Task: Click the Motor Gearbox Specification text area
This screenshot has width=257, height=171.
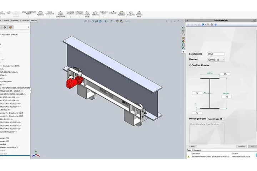Action: tap(207, 133)
